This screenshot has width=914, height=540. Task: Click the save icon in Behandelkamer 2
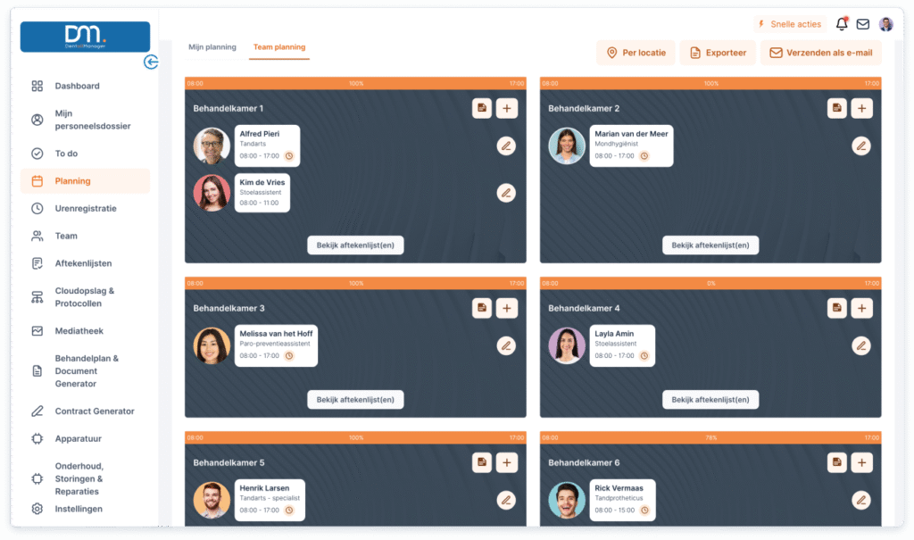coord(836,108)
